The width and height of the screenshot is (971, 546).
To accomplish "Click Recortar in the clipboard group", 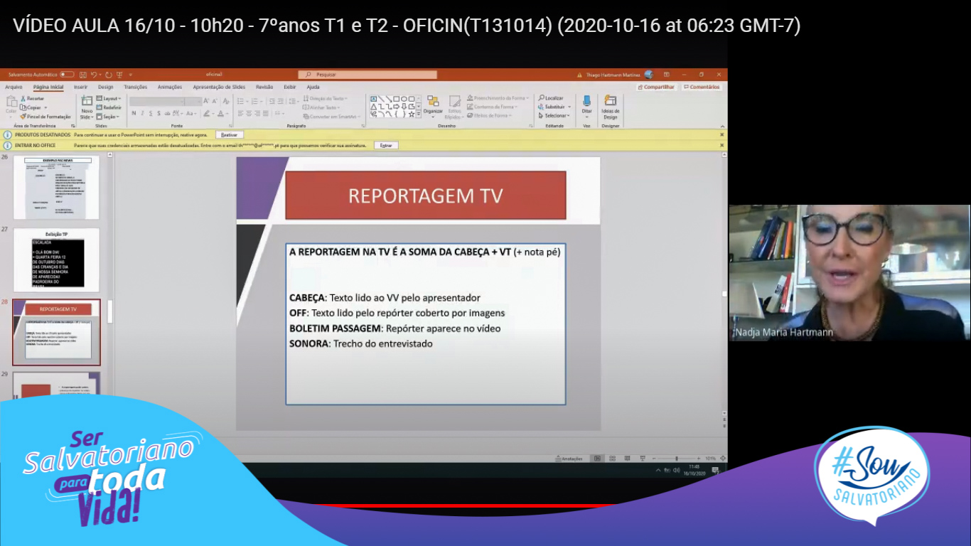I will coord(33,99).
